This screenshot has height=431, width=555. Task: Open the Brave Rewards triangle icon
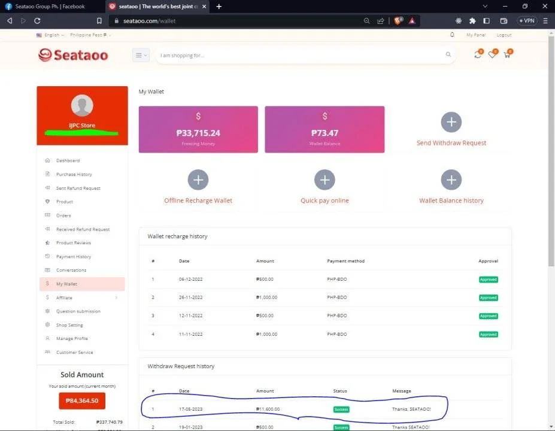click(412, 21)
